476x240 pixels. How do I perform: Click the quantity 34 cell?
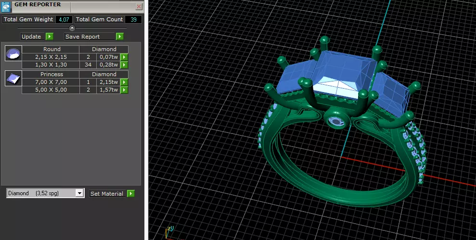tap(88, 65)
